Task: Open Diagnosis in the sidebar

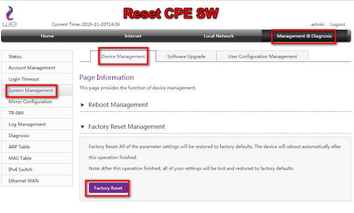Action: (37, 136)
